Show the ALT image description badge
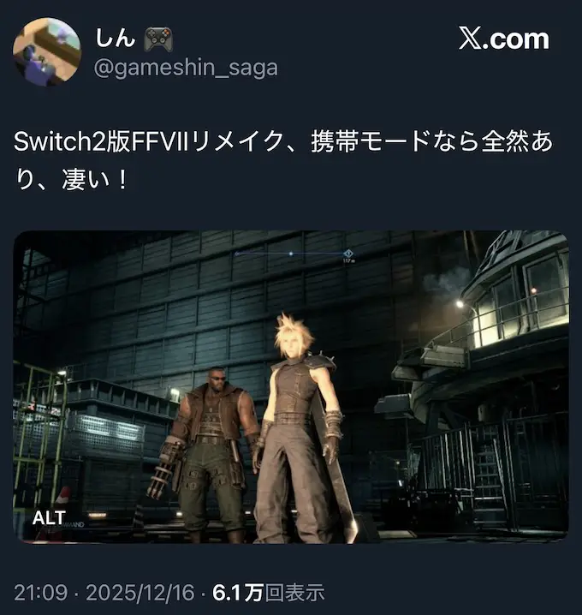 point(49,517)
